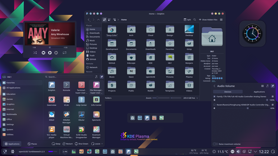Click the Shut Down button
Viewport: 278px width, 156px height.
(81, 144)
